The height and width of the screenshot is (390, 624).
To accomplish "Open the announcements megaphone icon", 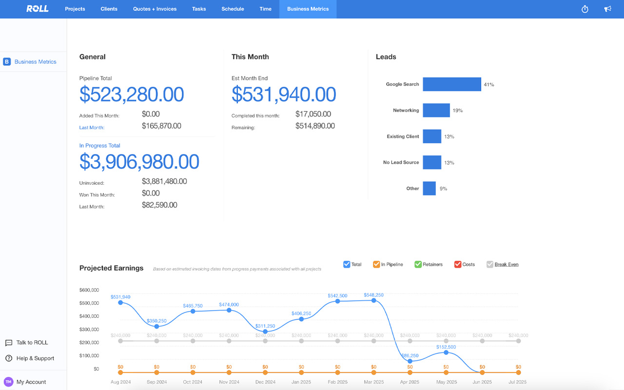I will tap(607, 9).
